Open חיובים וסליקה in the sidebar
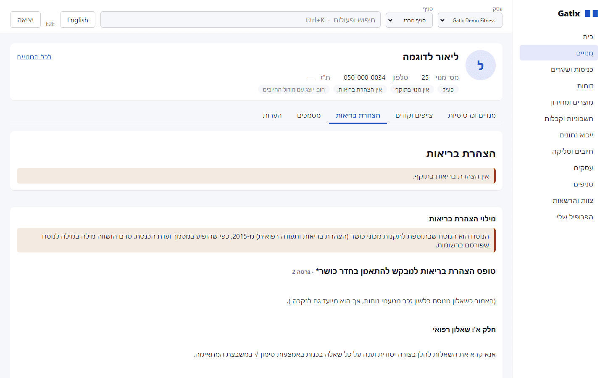The width and height of the screenshot is (605, 378). point(559,152)
